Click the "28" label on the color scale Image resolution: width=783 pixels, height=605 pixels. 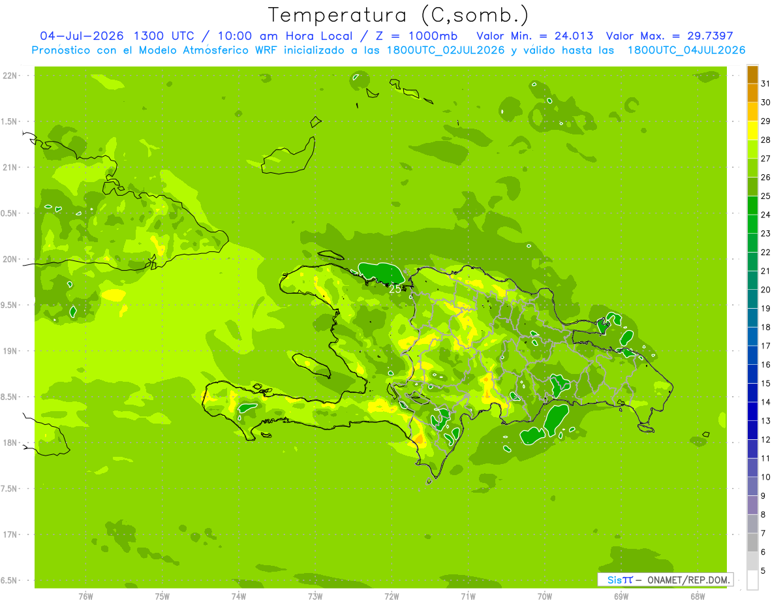click(x=765, y=140)
